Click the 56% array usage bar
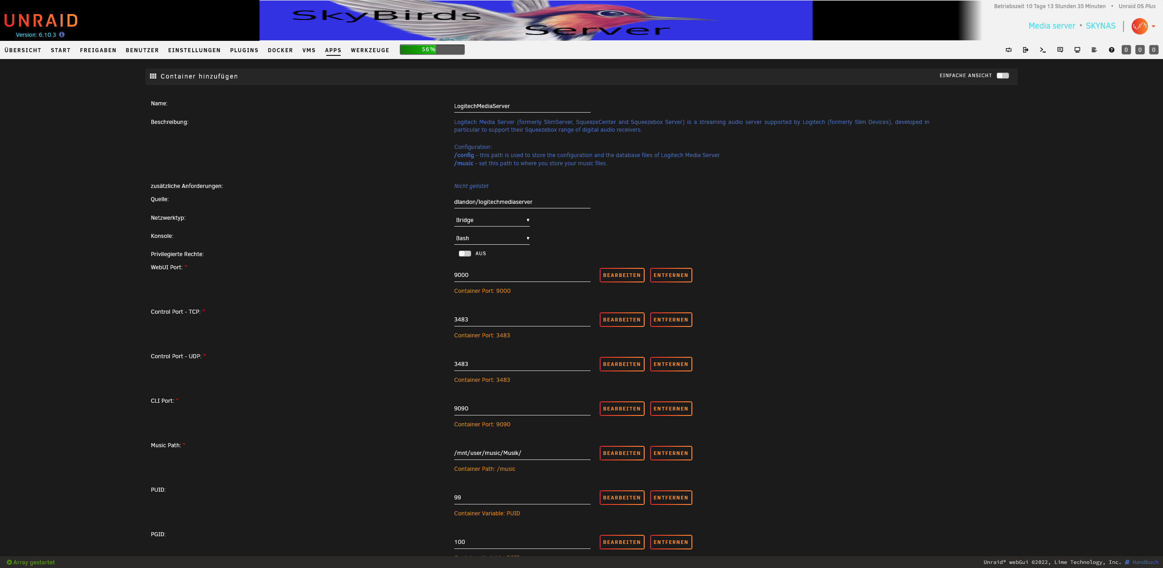 432,49
